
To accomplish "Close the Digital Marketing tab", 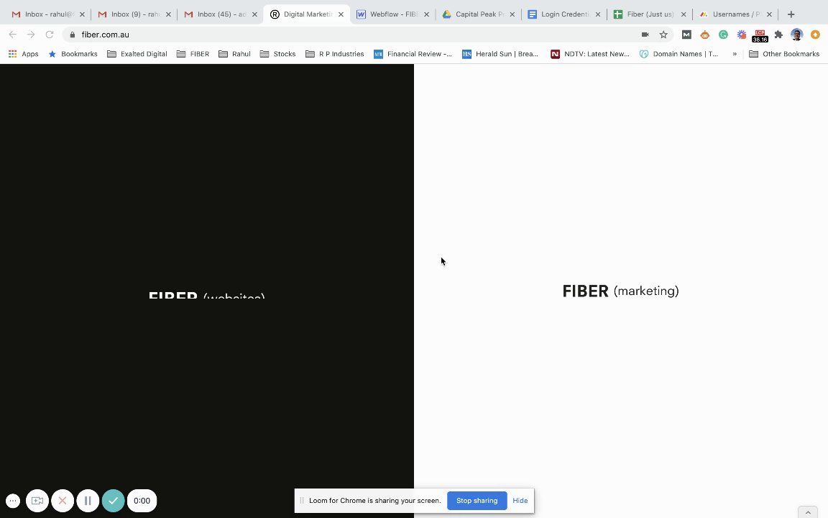I will click(x=341, y=14).
